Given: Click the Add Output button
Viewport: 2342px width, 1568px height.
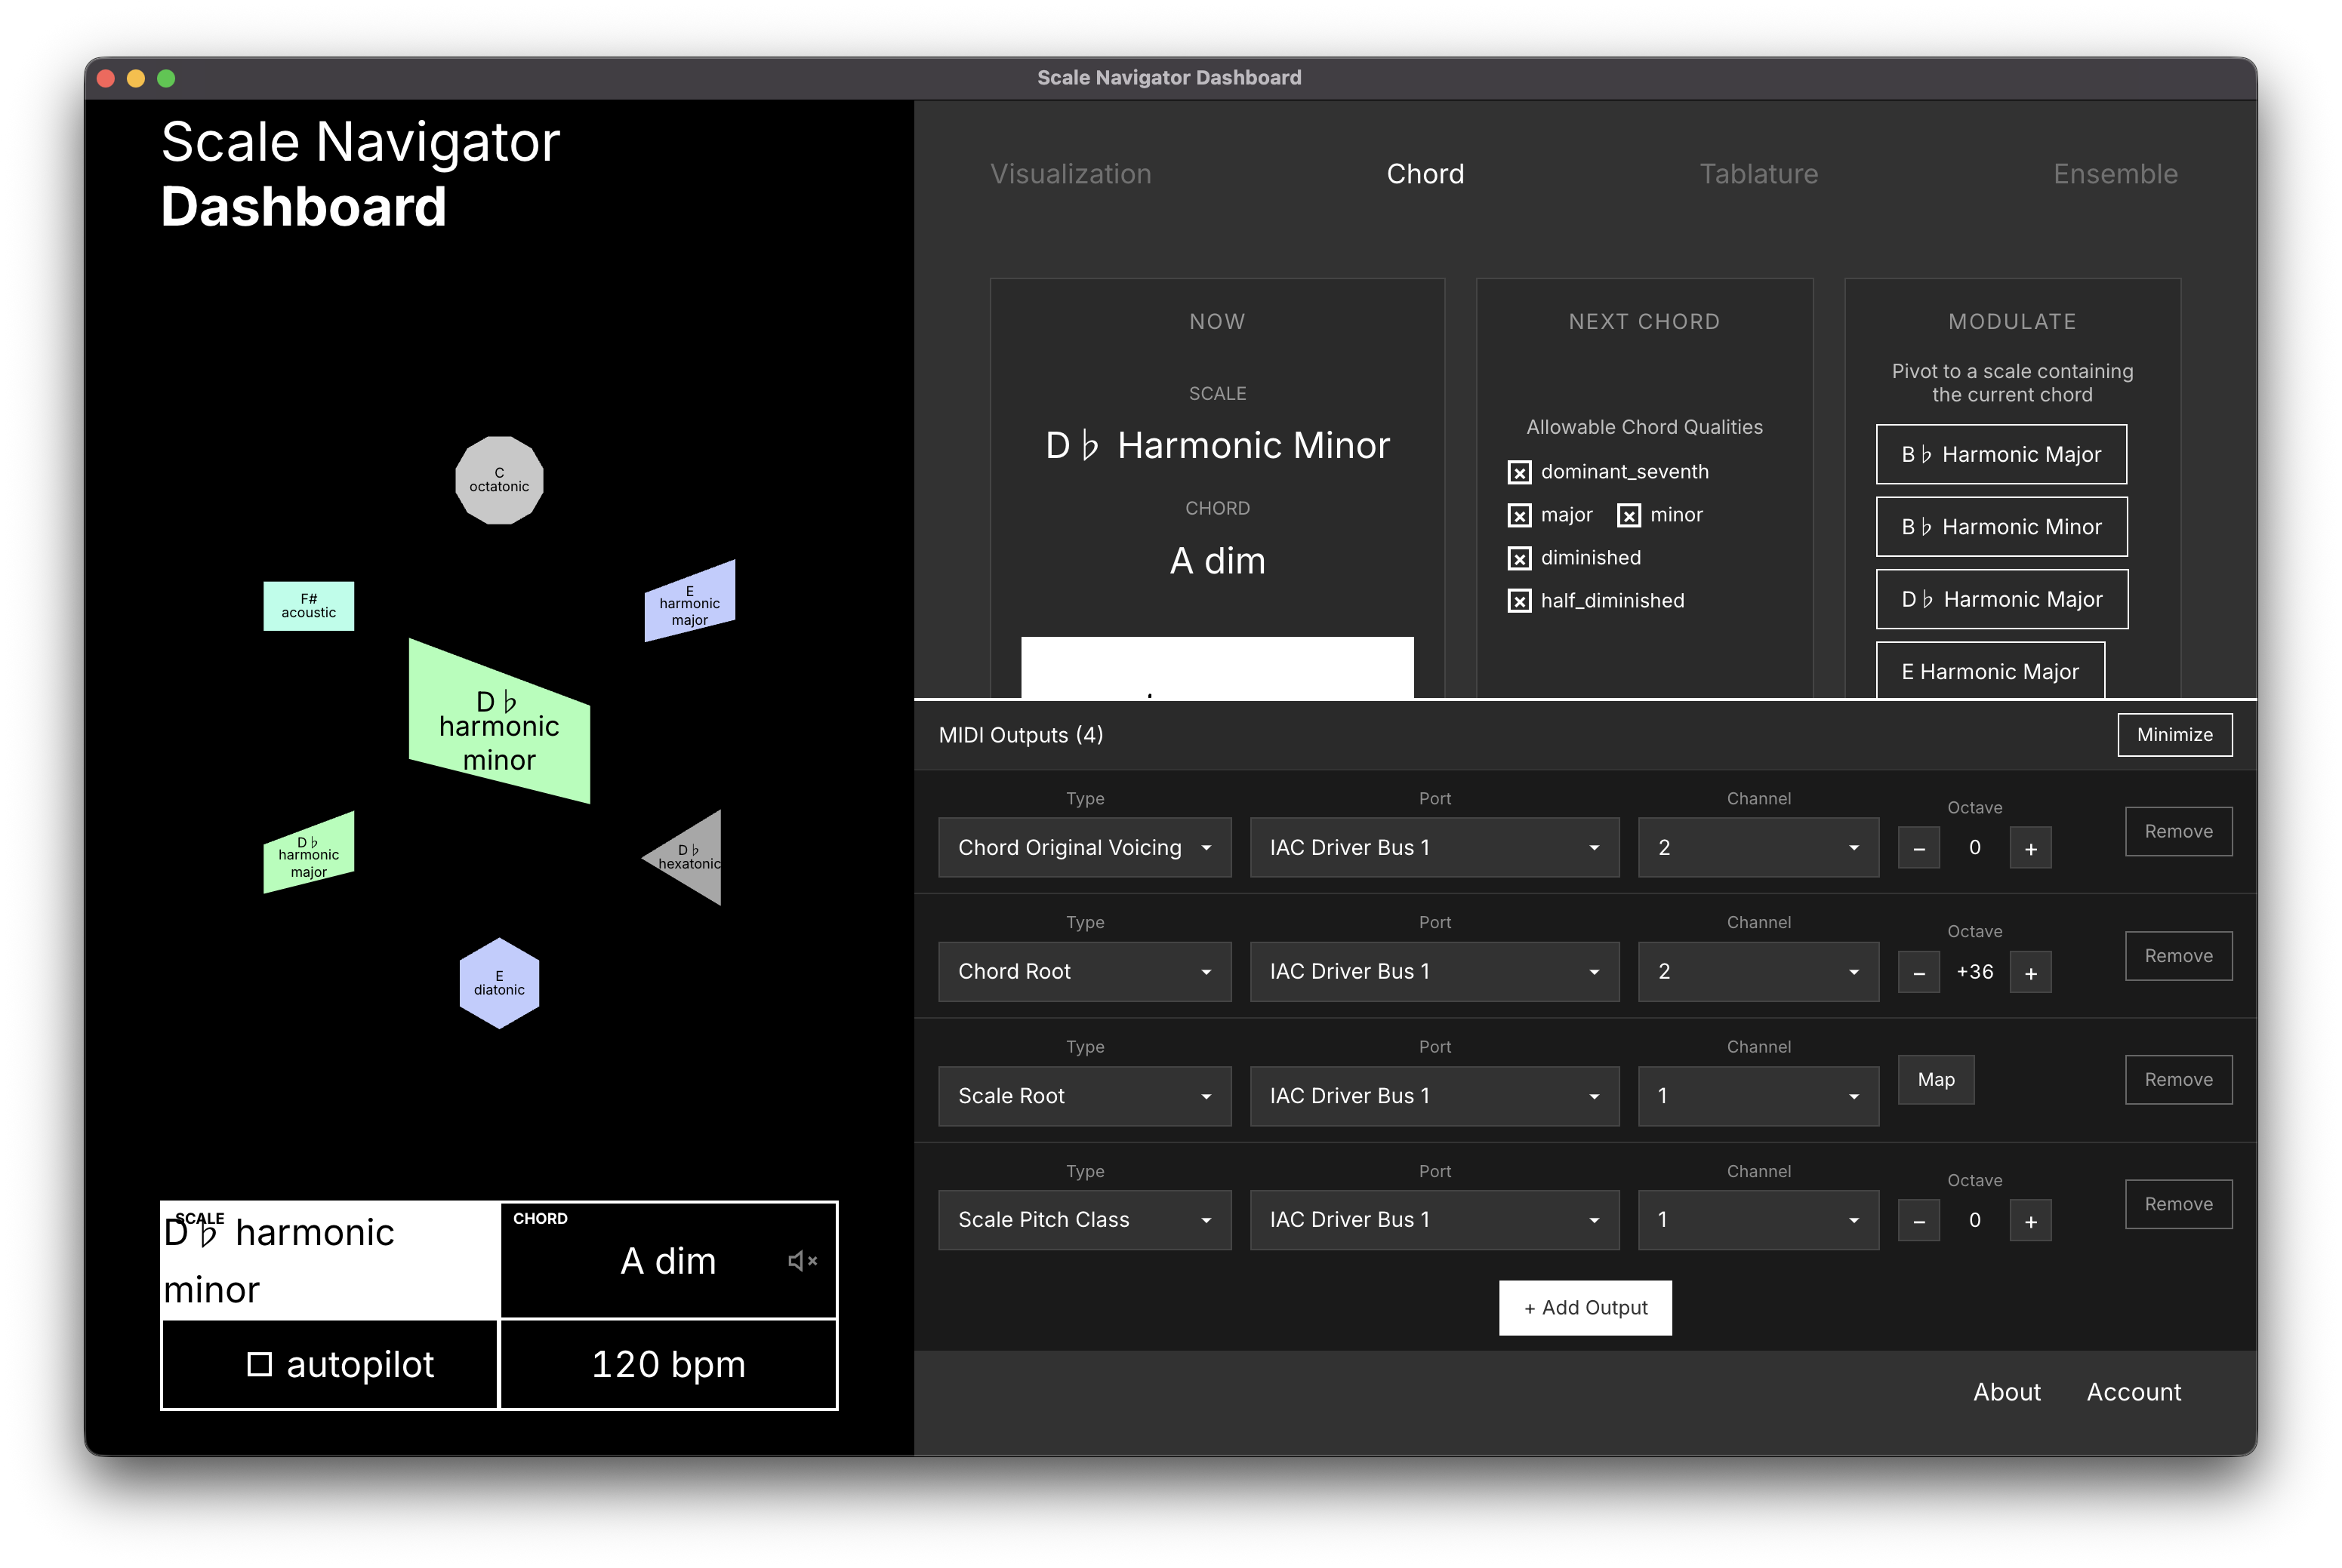Looking at the screenshot, I should coord(1584,1307).
